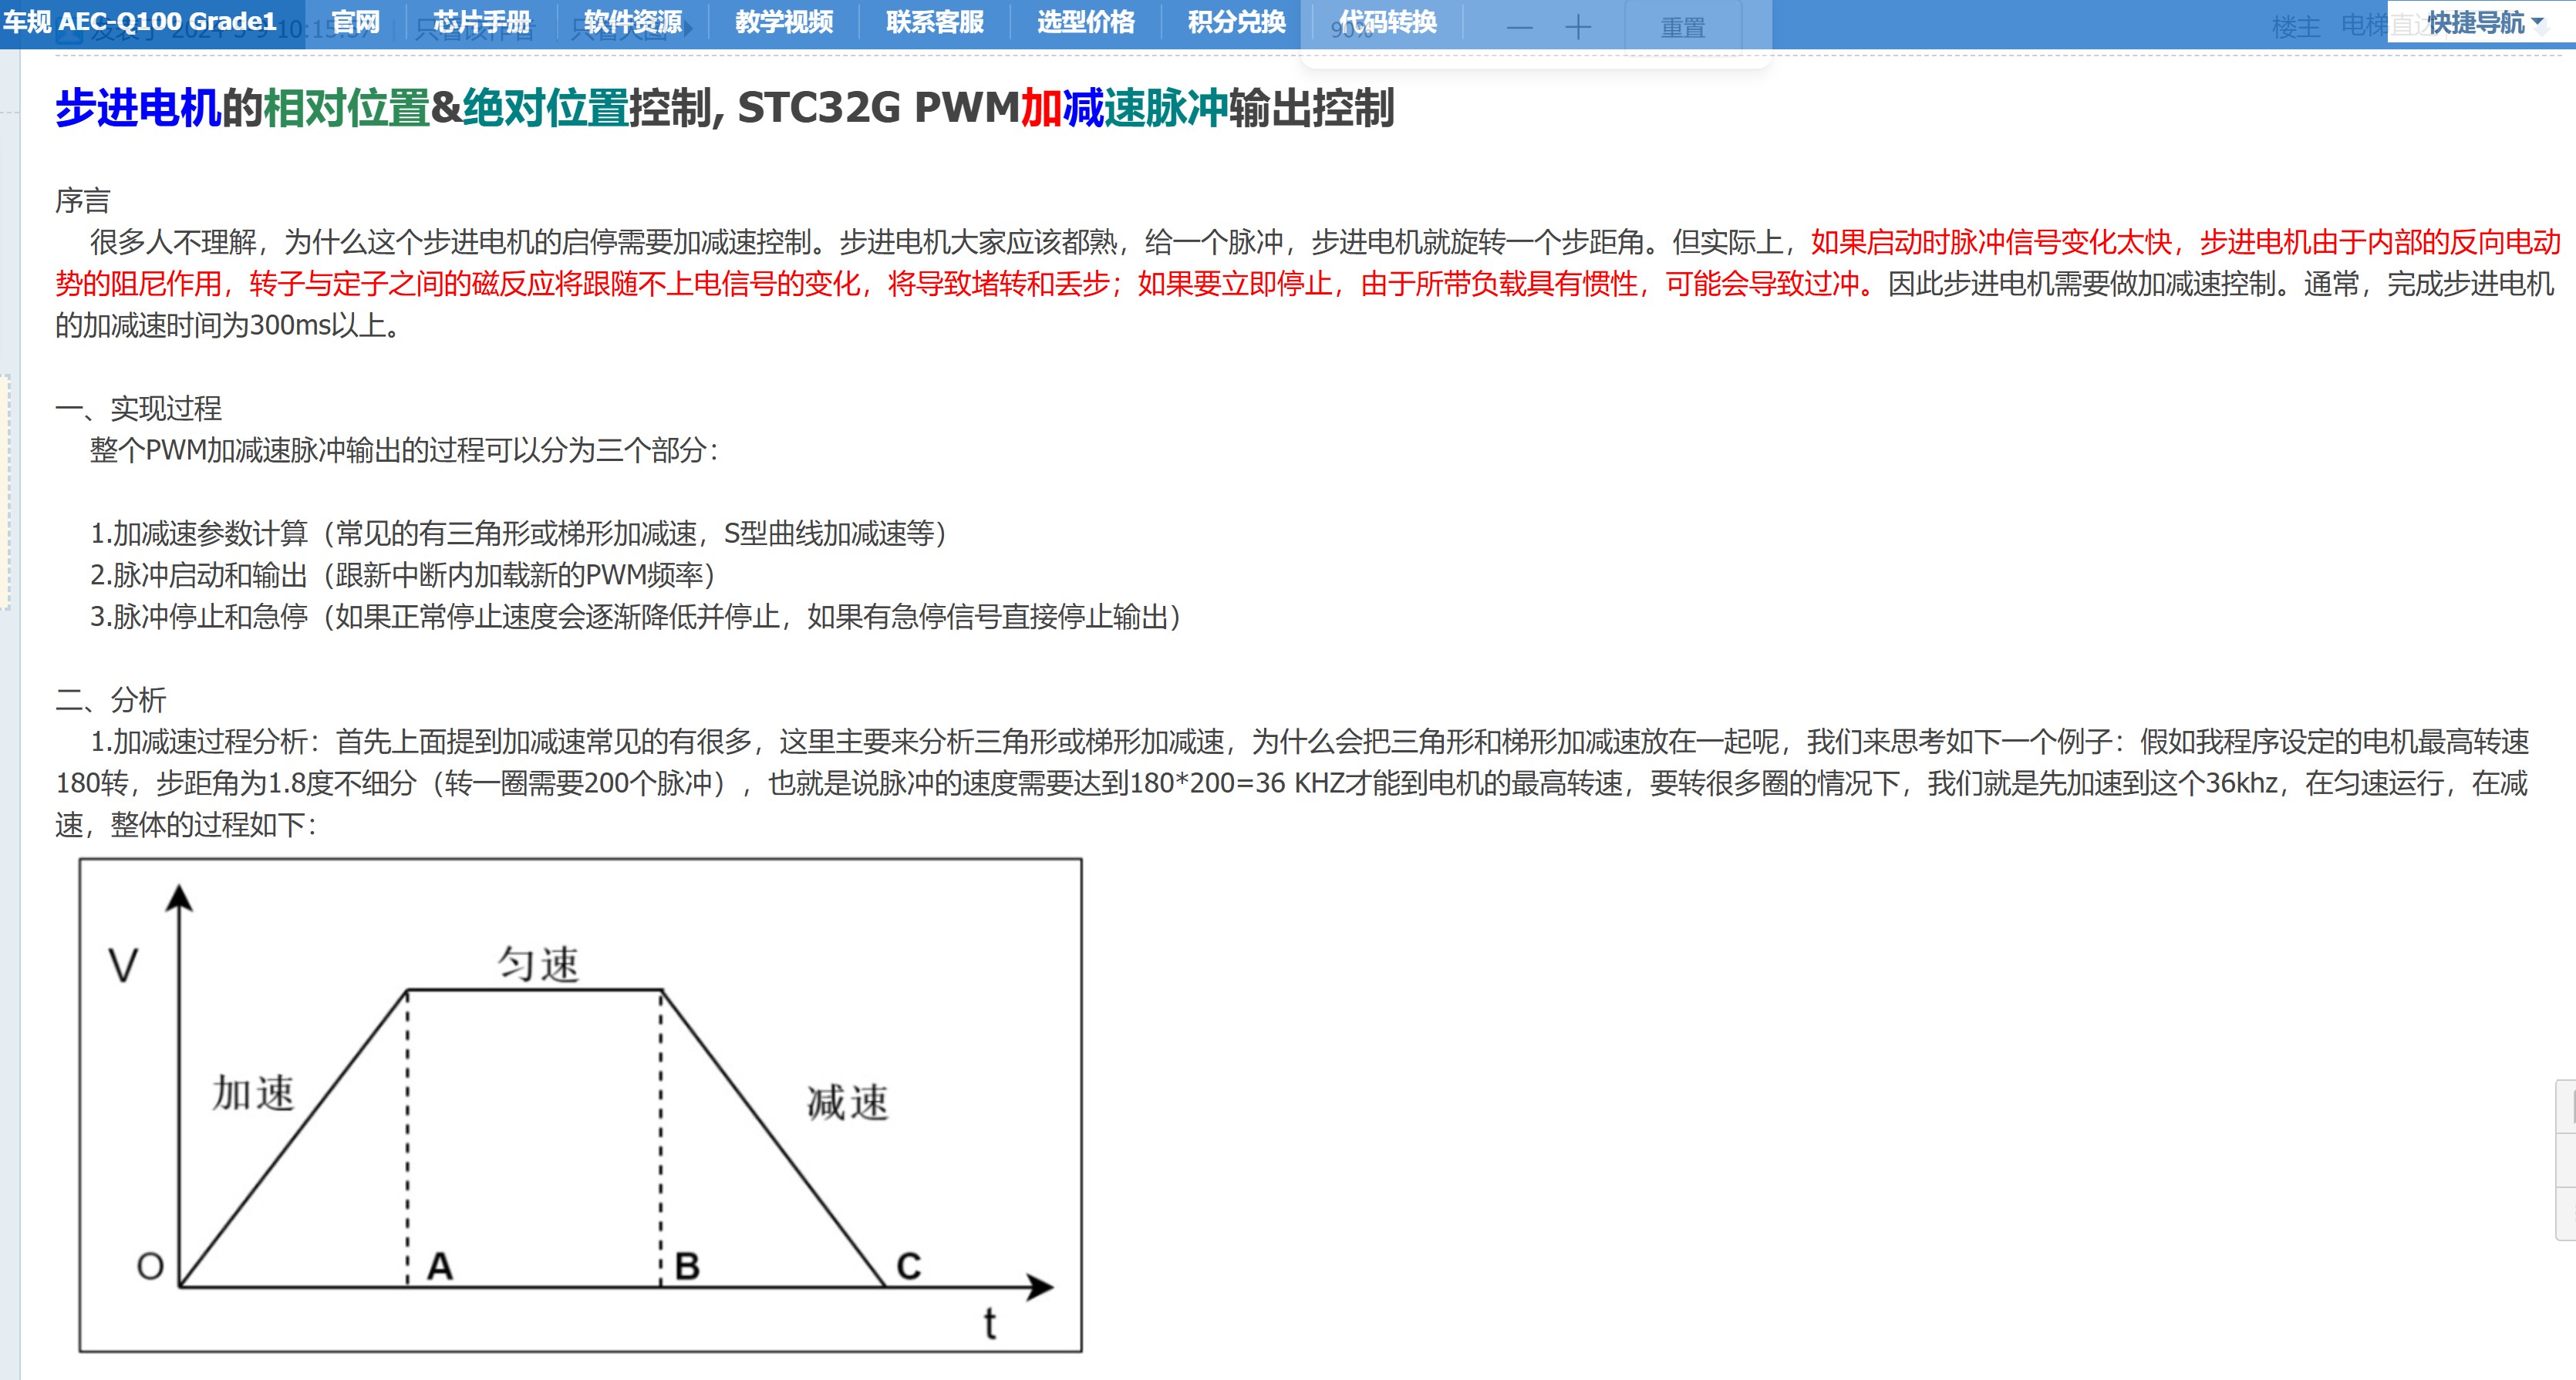
Task: Open the 芯片手册 menu item
Action: click(481, 22)
